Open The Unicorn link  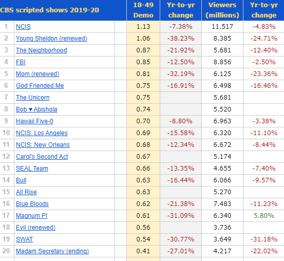[x=32, y=98]
